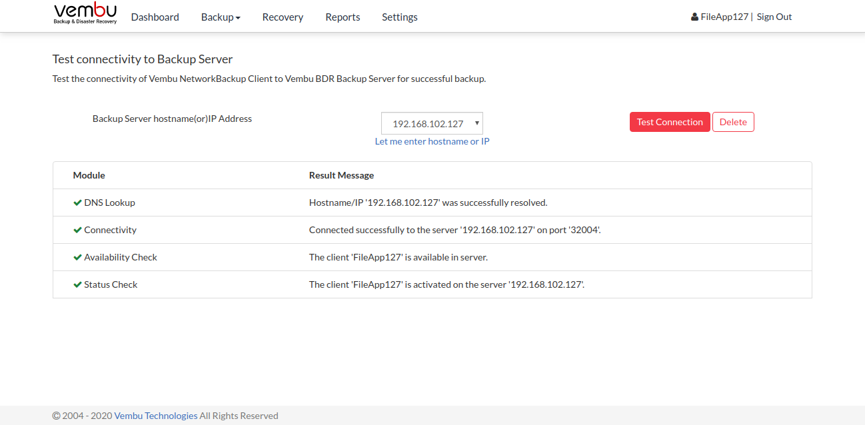Sign Out of the client
Viewport: 865px width, 425px height.
click(x=774, y=17)
